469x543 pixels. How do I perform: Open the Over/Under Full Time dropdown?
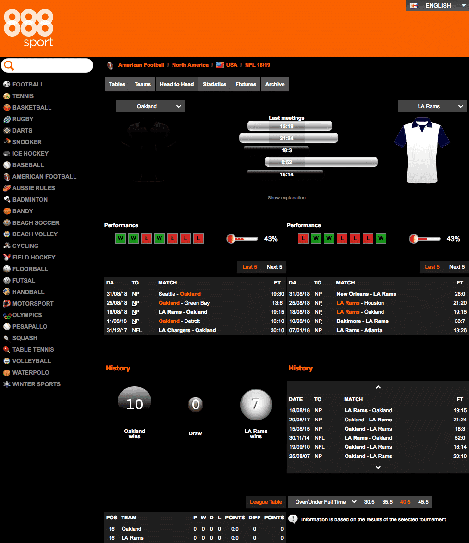click(x=324, y=502)
